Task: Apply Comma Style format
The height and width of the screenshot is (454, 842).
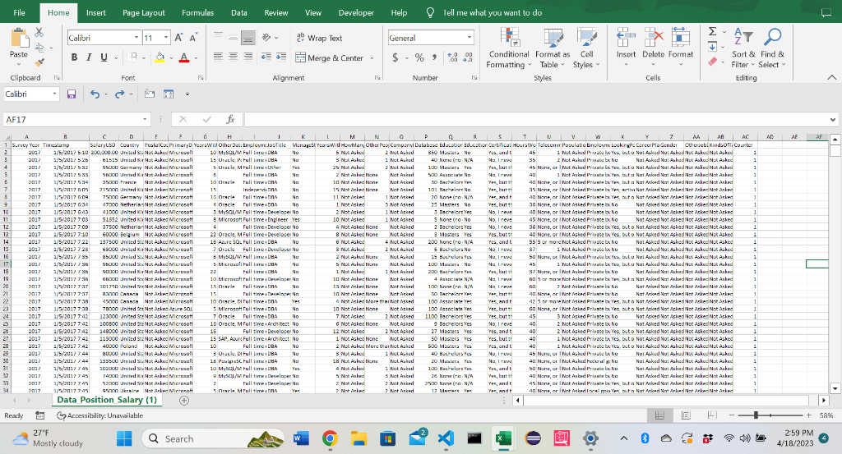Action: click(434, 57)
